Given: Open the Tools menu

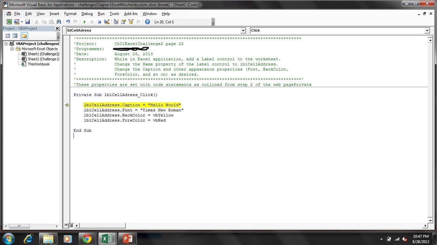Looking at the screenshot, I should (114, 14).
